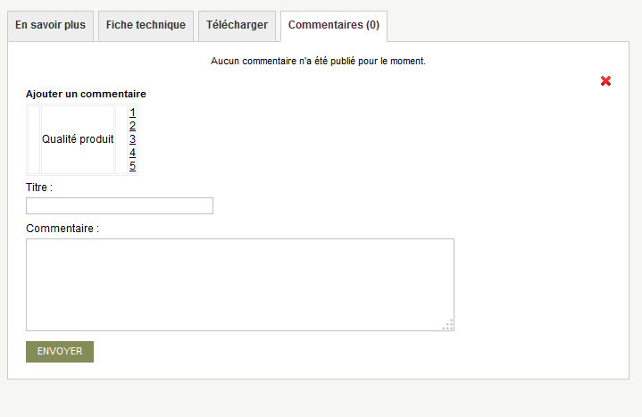Click the comment box resize handle
Image resolution: width=642 pixels, height=417 pixels.
[448, 325]
